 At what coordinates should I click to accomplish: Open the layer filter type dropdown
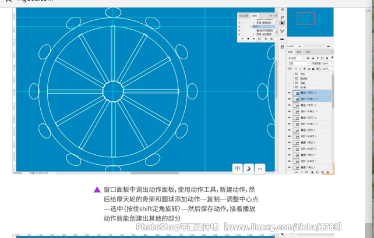[295, 58]
